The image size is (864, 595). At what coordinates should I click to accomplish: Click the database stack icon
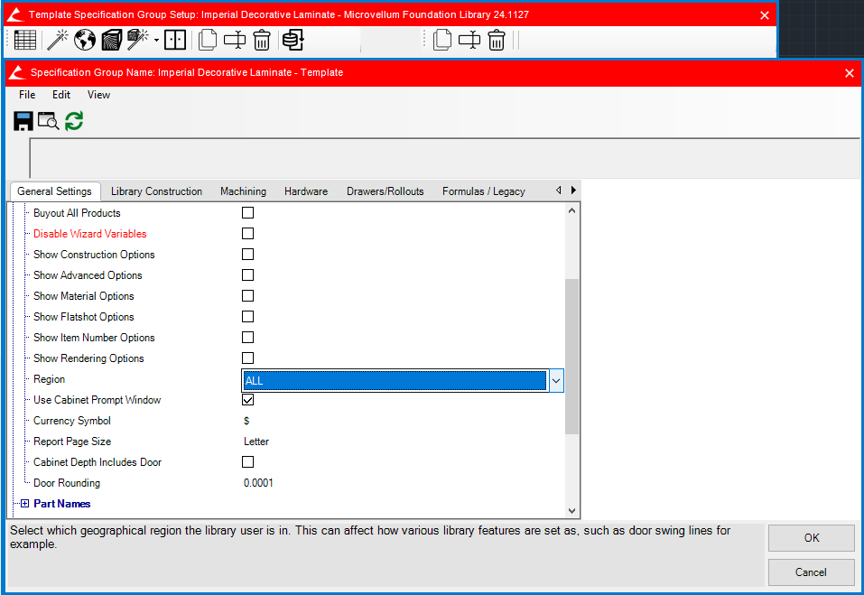(x=292, y=40)
